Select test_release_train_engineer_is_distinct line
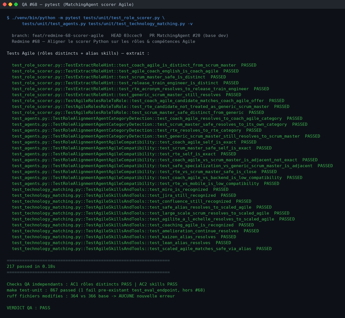Screen dimensions: 345x318 [x=125, y=83]
